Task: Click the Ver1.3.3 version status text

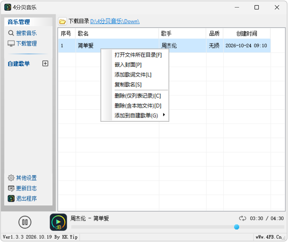Action: pyautogui.click(x=40, y=237)
